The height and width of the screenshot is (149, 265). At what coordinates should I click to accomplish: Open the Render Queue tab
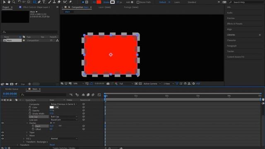click(x=12, y=89)
